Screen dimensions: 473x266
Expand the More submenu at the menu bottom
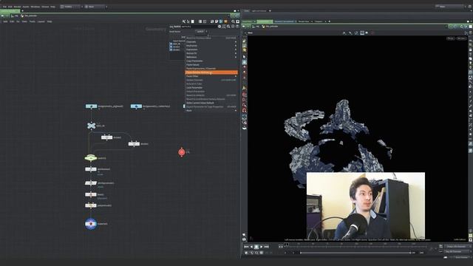[211, 110]
